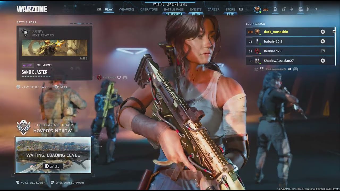Viewport: 340px width, 191px height.
Task: Click the 53 Rewards label
Action: pos(174,14)
